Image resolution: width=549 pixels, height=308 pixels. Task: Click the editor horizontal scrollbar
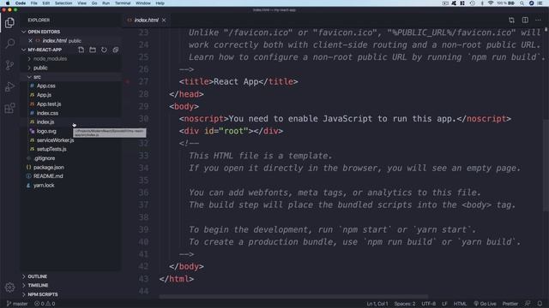point(293,297)
